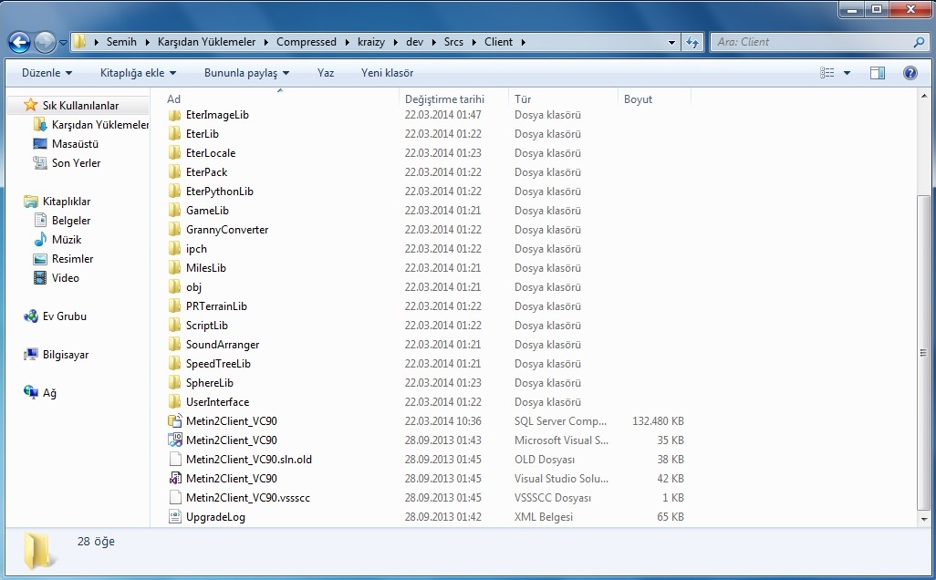Click the search magnifier icon
936x580 pixels.
tap(920, 42)
